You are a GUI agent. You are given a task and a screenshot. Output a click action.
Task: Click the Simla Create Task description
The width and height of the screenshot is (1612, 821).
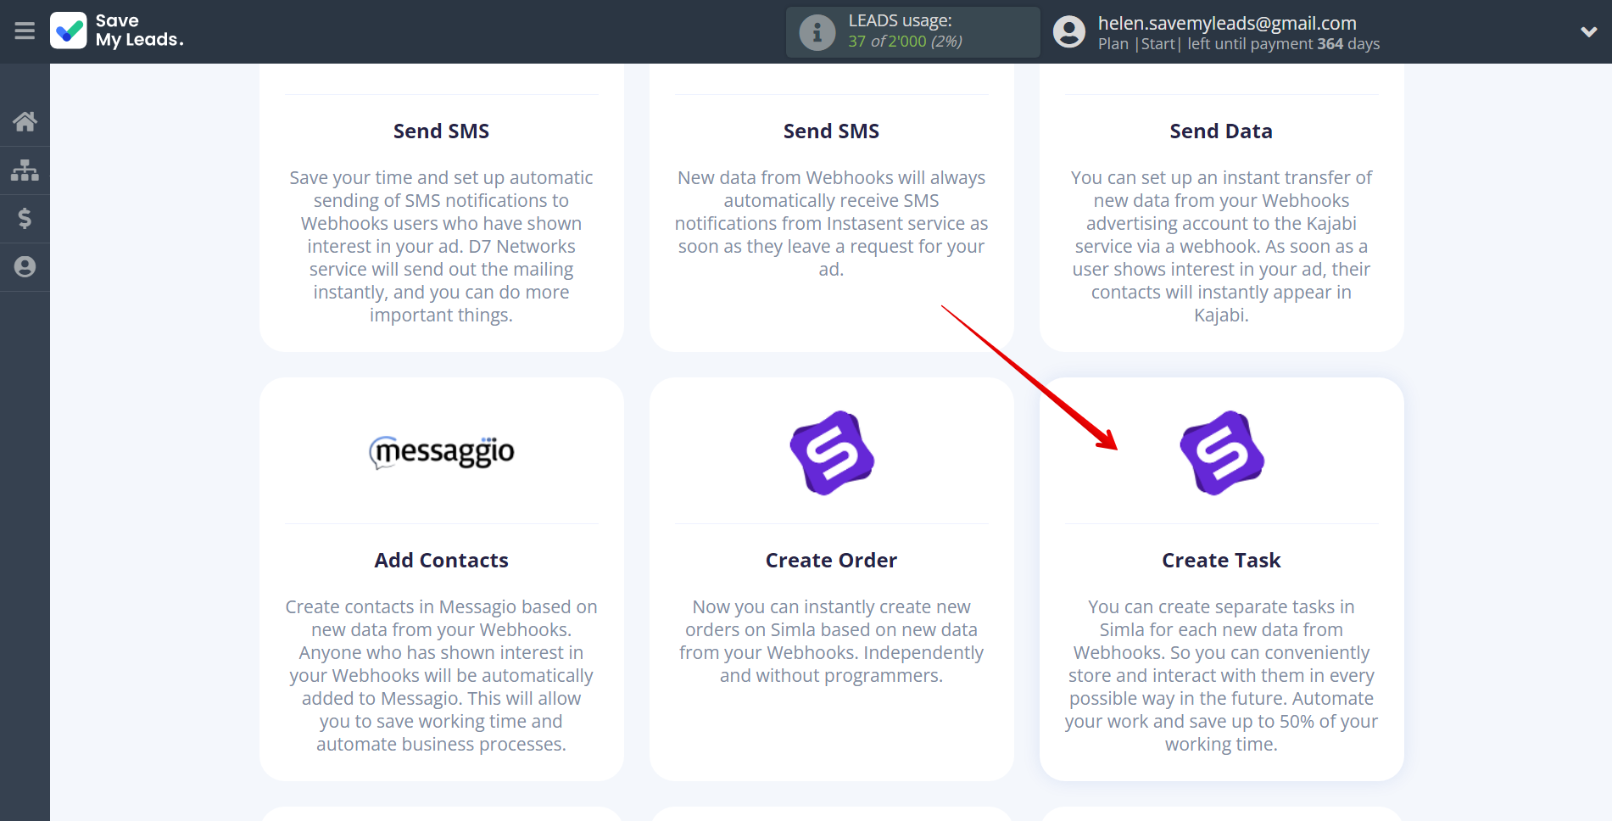click(x=1221, y=676)
